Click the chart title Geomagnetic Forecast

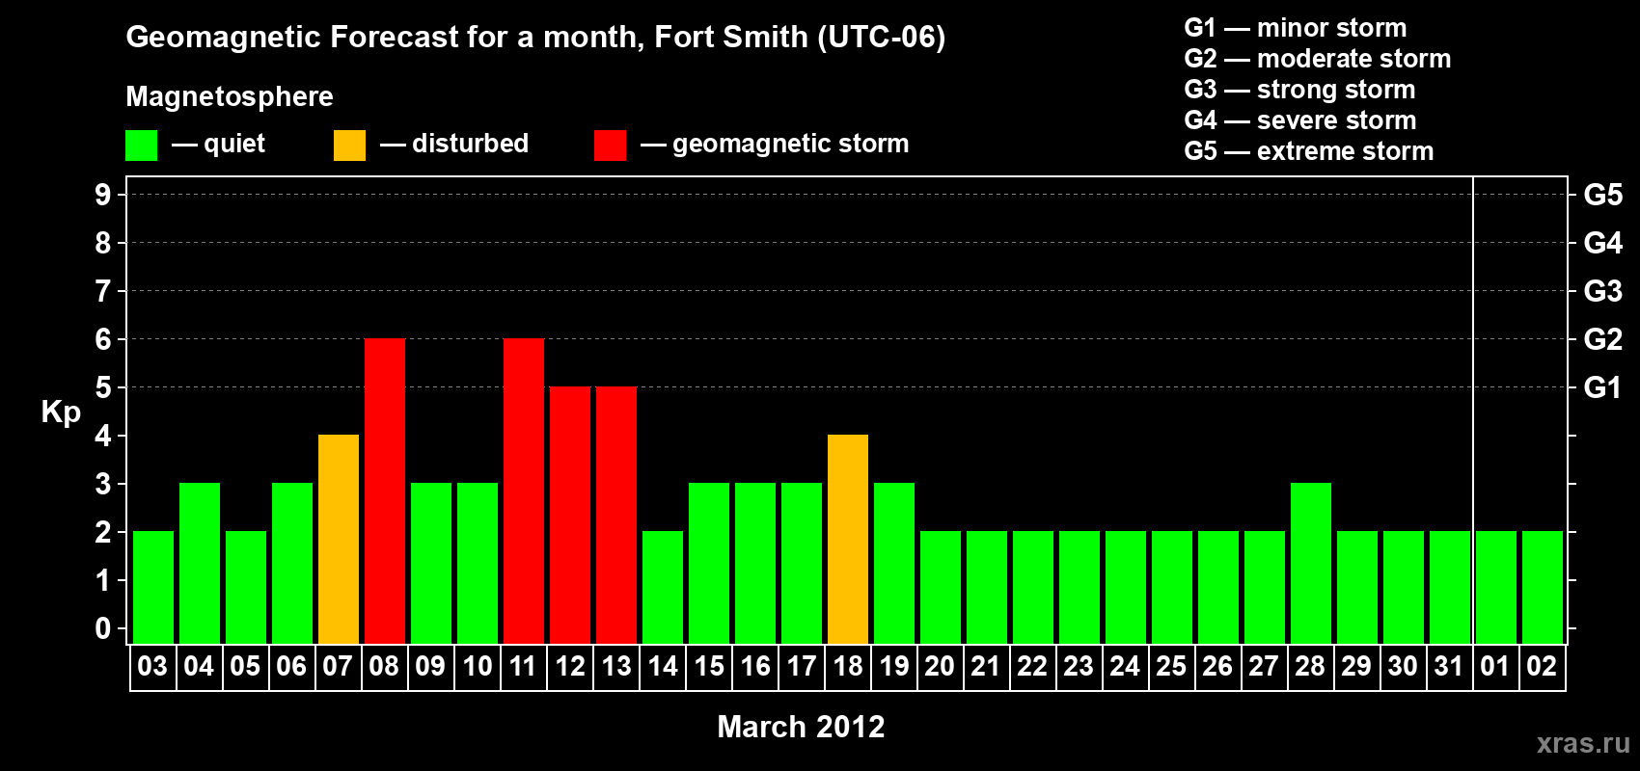coord(535,38)
